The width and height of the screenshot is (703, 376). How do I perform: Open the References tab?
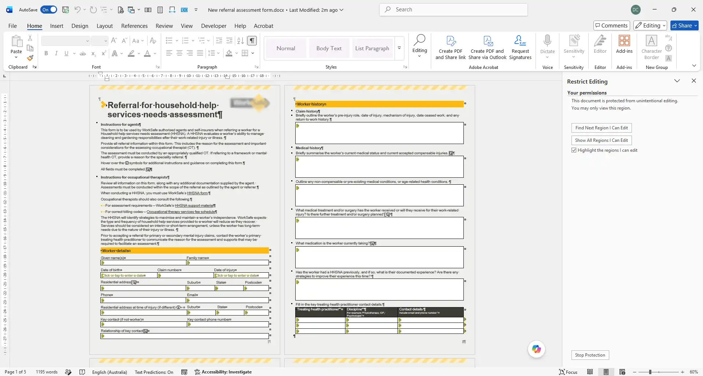pyautogui.click(x=134, y=26)
